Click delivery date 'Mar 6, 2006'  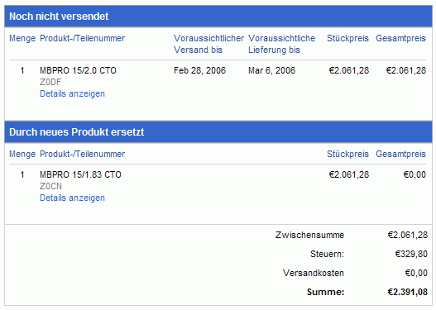click(x=271, y=70)
